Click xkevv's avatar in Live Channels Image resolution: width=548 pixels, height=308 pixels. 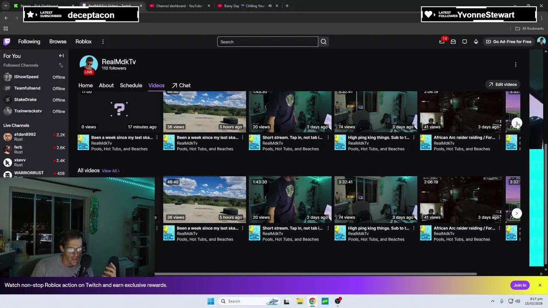click(x=8, y=163)
